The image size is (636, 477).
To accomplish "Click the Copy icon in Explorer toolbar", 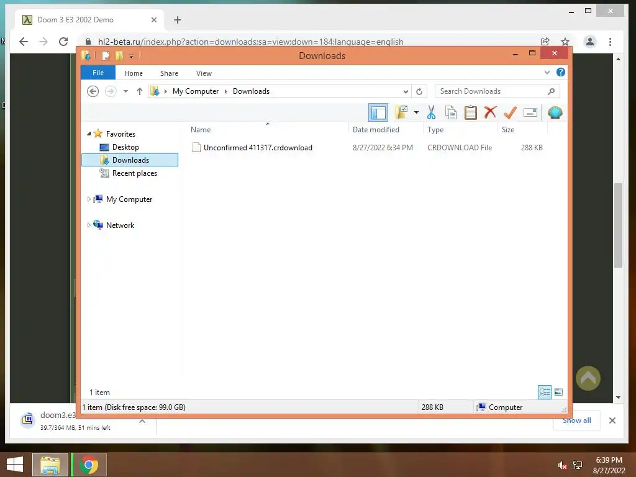I will (451, 112).
